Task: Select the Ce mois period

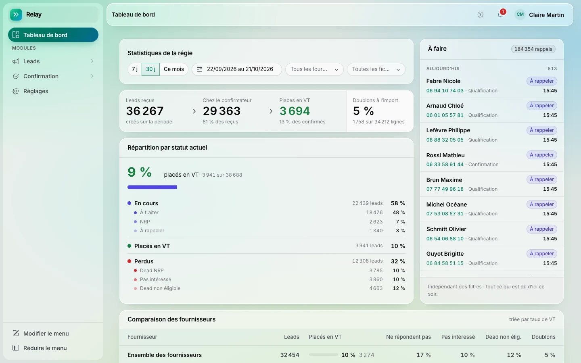Action: coord(174,69)
